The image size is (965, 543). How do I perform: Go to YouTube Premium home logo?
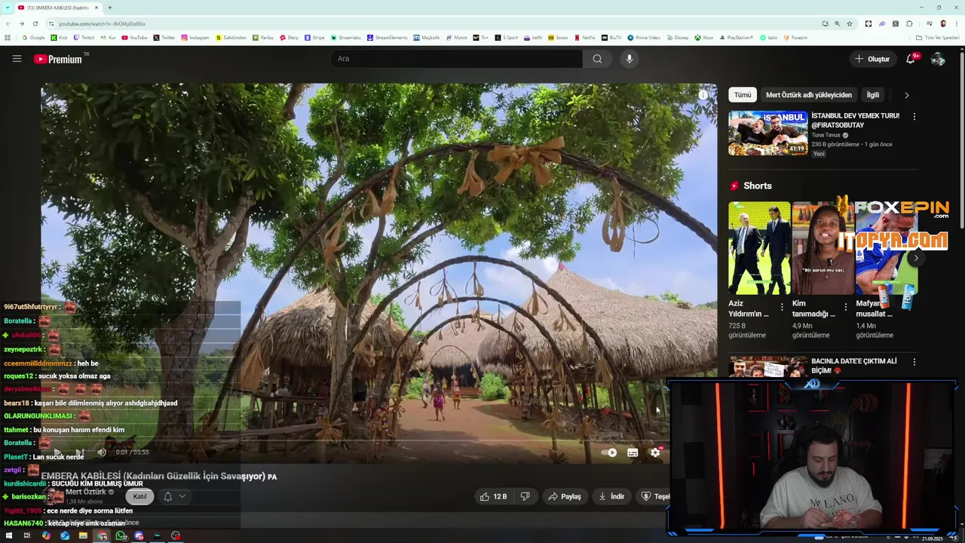coord(59,59)
